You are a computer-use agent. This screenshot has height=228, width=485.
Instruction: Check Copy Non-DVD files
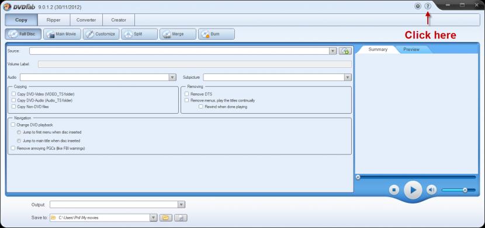tap(13, 107)
